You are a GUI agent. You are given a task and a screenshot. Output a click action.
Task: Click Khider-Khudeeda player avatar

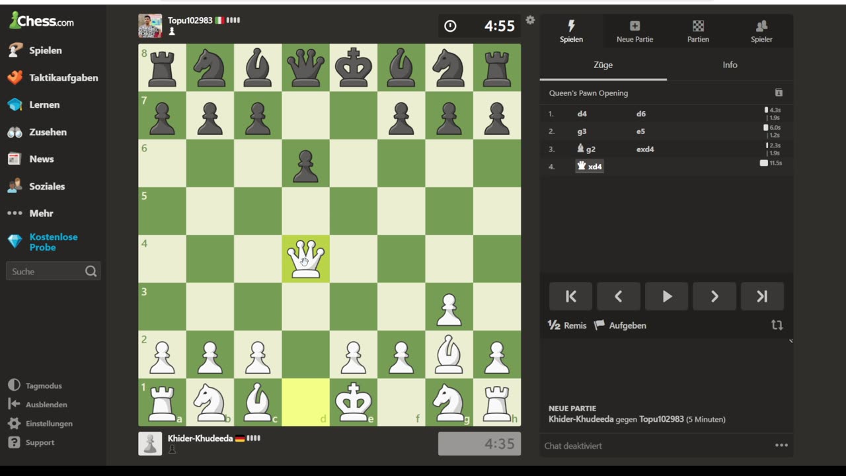coord(150,444)
